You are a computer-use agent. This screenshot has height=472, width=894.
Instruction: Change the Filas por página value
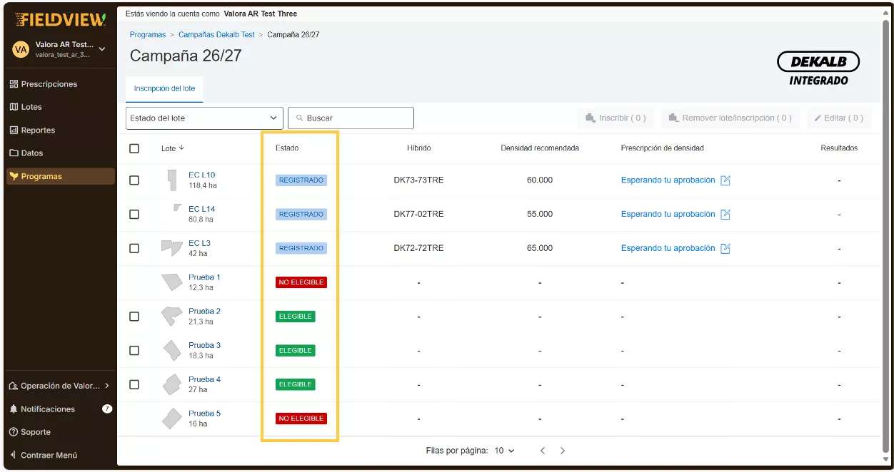504,451
